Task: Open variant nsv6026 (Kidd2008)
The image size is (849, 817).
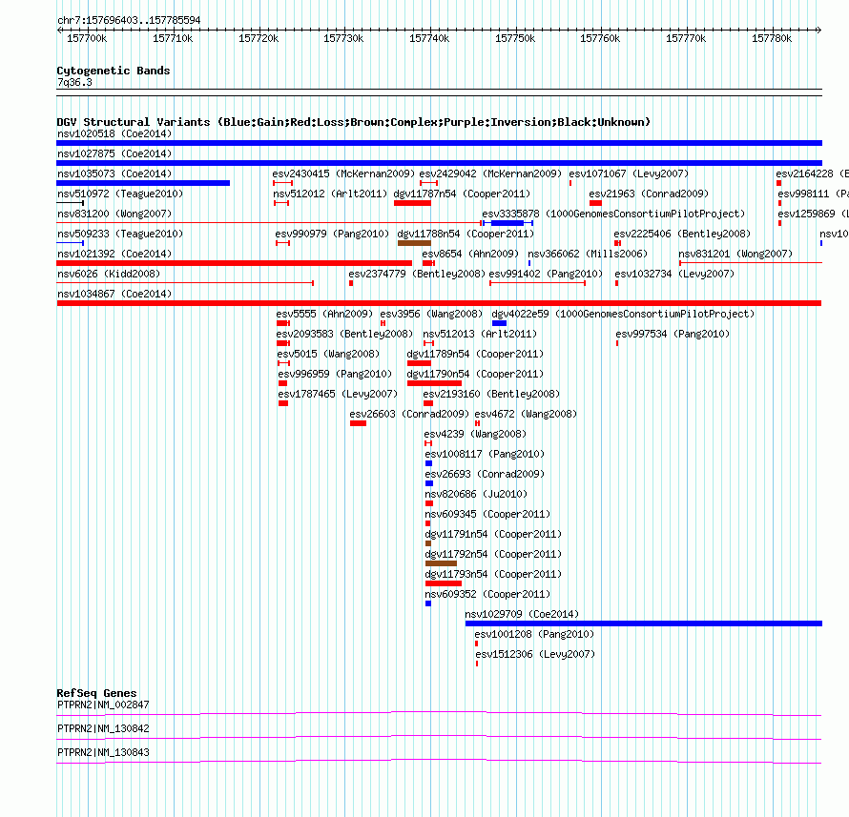Action: pyautogui.click(x=109, y=274)
